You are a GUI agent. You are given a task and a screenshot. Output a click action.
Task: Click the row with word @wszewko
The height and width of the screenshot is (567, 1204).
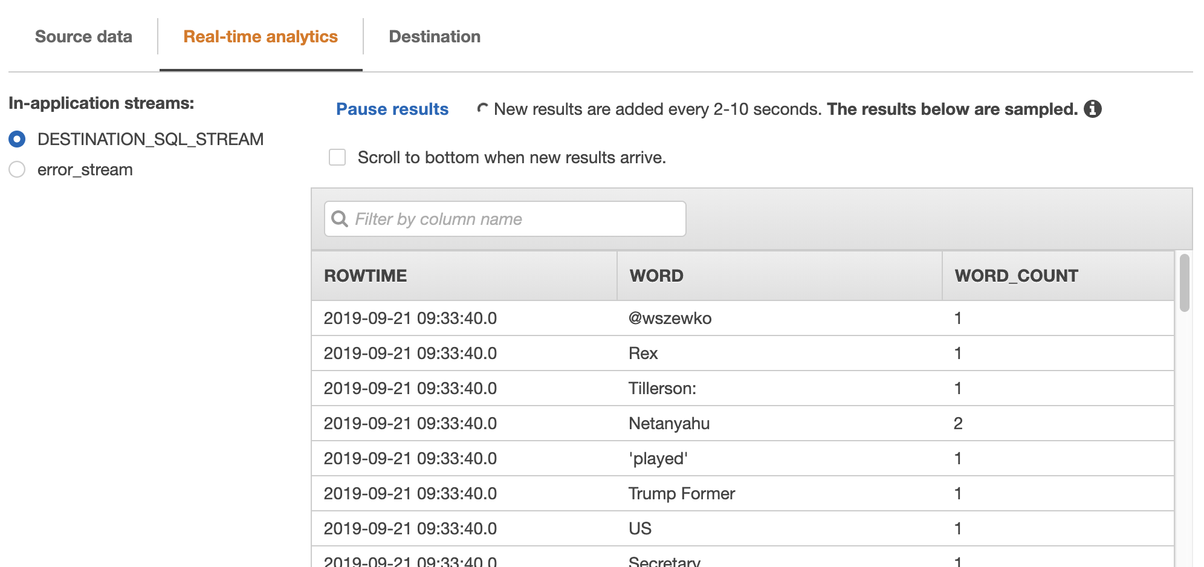click(x=665, y=318)
